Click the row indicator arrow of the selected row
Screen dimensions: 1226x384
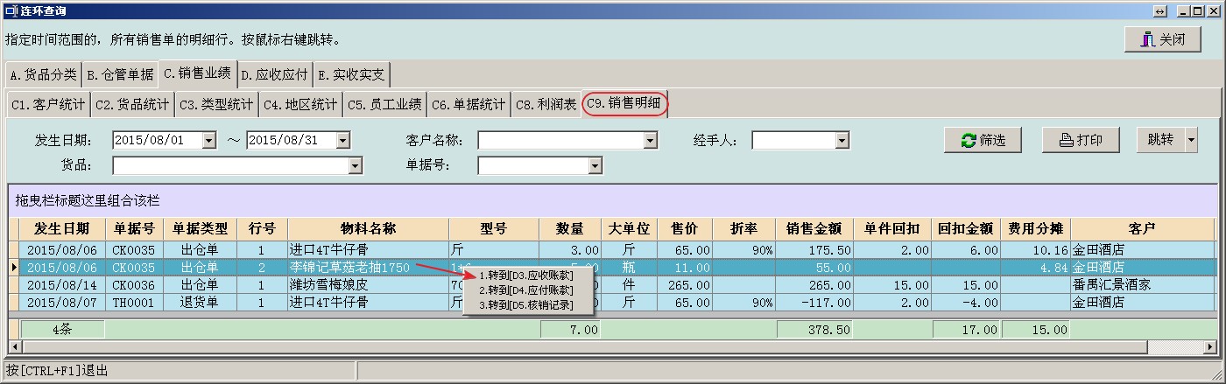pos(13,267)
